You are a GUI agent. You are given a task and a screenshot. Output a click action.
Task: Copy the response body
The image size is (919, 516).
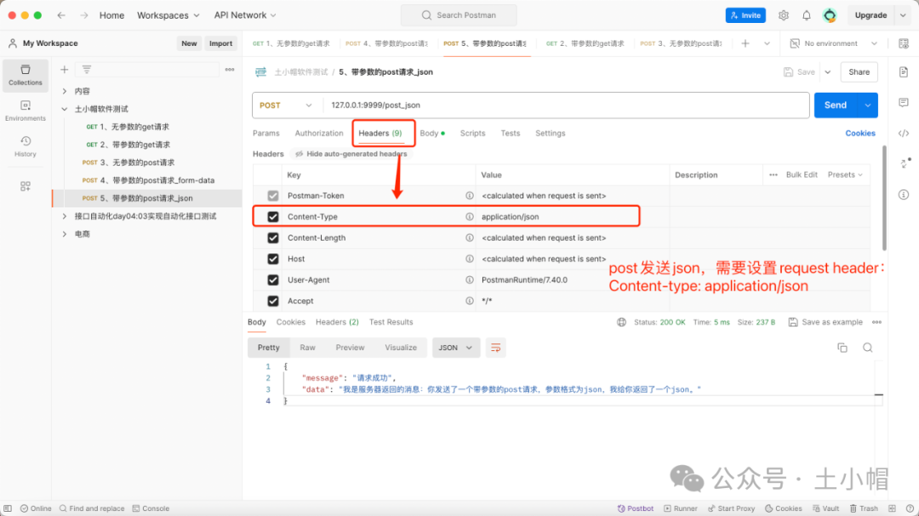(x=842, y=348)
